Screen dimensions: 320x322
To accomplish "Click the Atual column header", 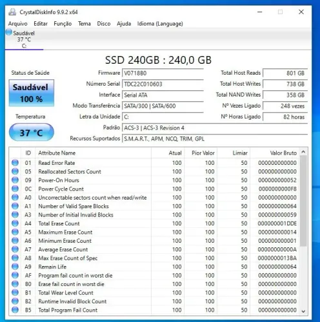I will click(x=168, y=153).
